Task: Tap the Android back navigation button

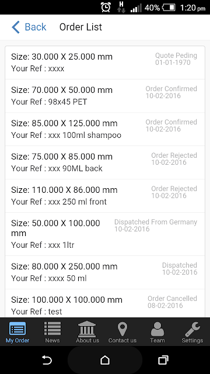Action: tap(47, 360)
